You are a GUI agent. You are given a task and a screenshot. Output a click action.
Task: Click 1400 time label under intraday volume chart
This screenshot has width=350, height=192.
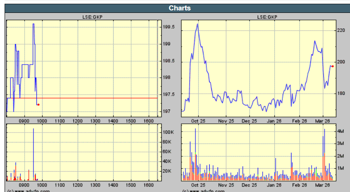[113, 185]
